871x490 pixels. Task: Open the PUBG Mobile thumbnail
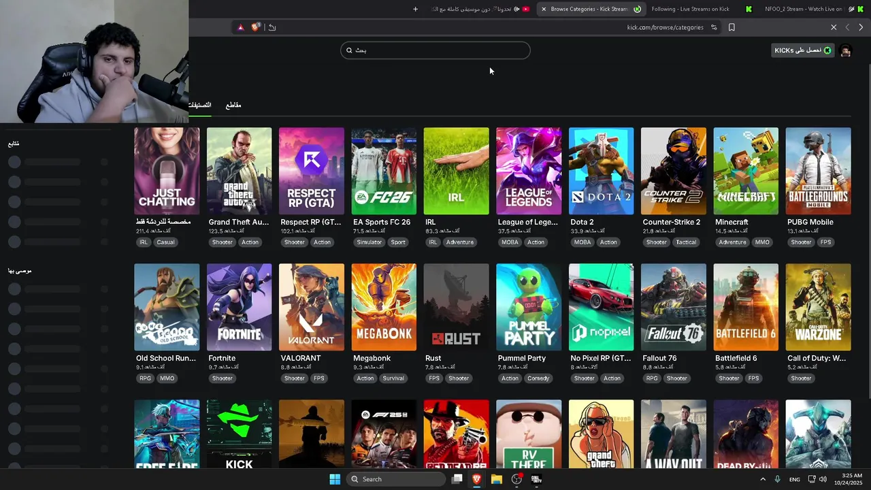[818, 171]
